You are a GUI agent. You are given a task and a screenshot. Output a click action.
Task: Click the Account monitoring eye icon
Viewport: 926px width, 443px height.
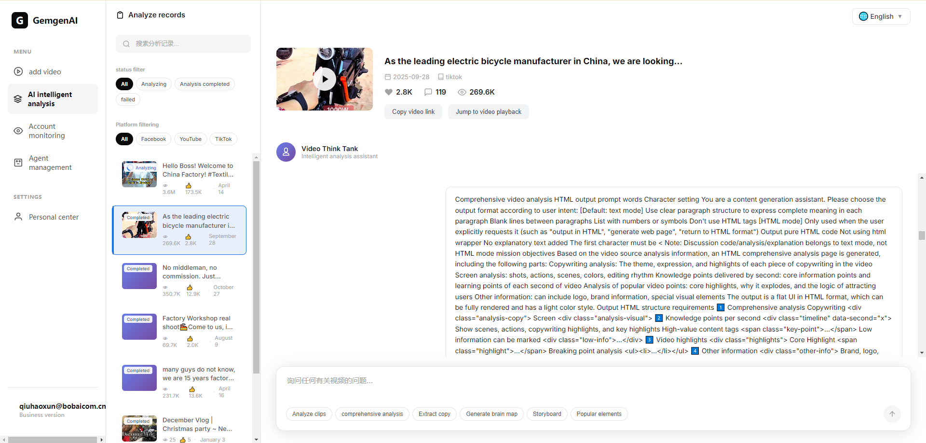tap(18, 131)
